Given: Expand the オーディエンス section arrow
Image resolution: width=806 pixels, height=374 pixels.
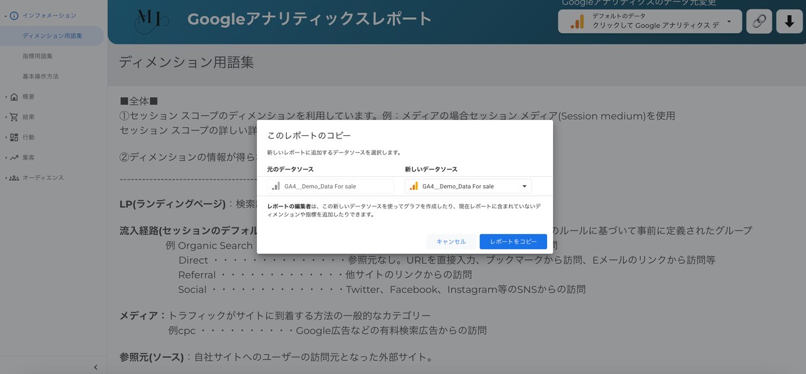Looking at the screenshot, I should (5, 178).
